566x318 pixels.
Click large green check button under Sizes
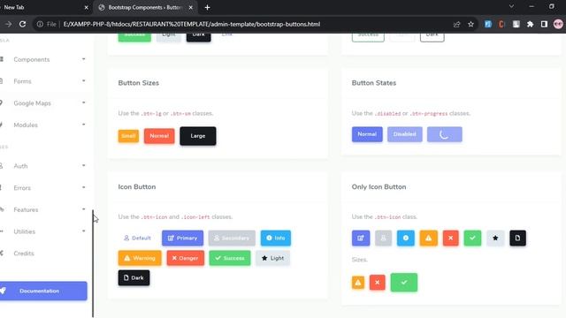pyautogui.click(x=404, y=283)
